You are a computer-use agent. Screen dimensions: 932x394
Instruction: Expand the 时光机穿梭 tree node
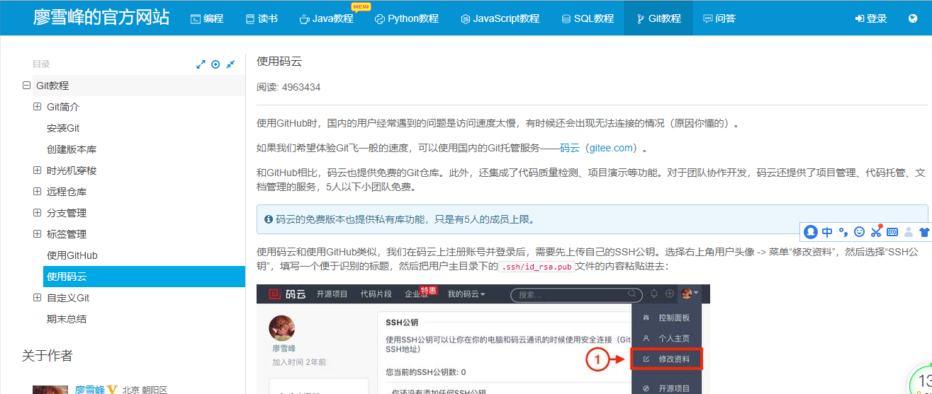[38, 170]
